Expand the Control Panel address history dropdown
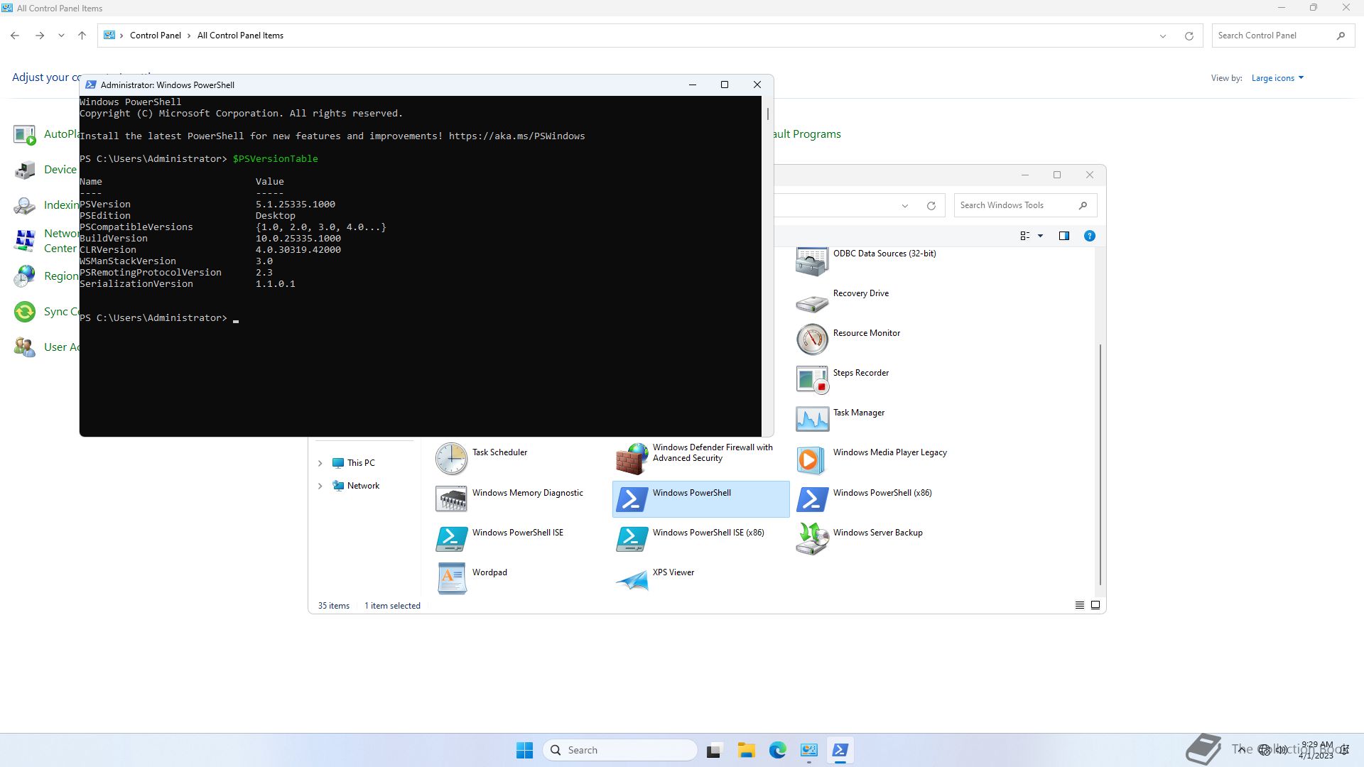Screen dimensions: 1364x767 click(1162, 36)
